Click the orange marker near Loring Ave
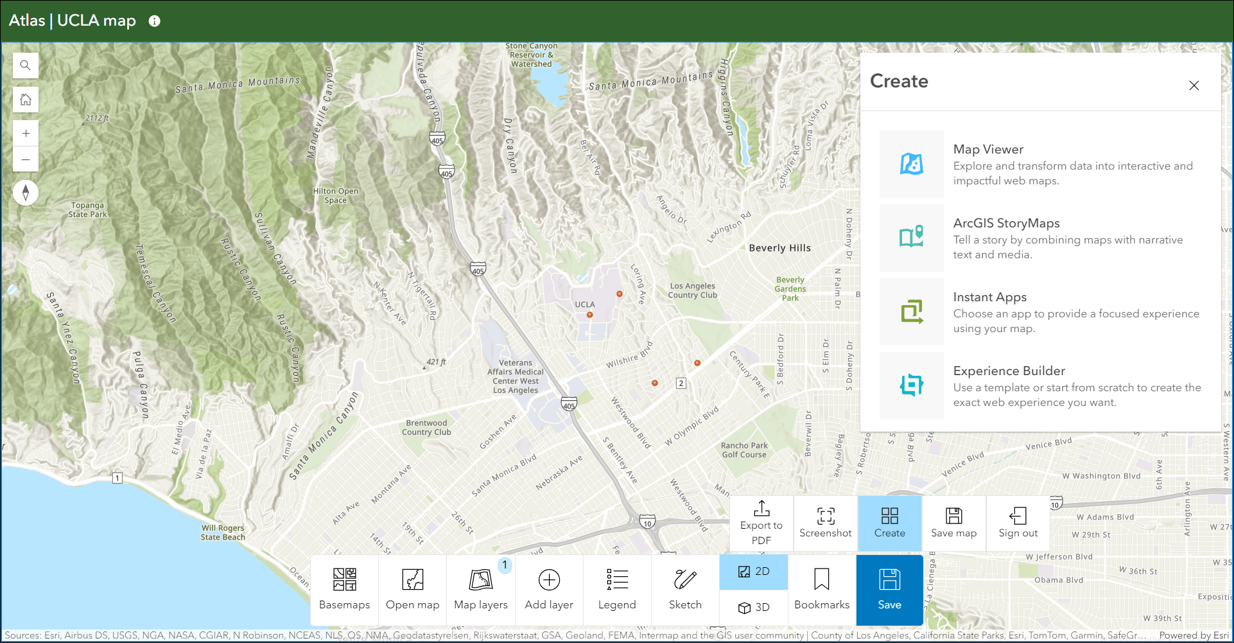 click(x=620, y=294)
